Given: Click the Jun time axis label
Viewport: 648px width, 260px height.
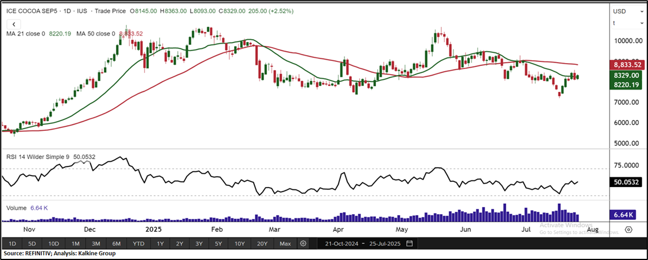Looking at the screenshot, I should [465, 229].
